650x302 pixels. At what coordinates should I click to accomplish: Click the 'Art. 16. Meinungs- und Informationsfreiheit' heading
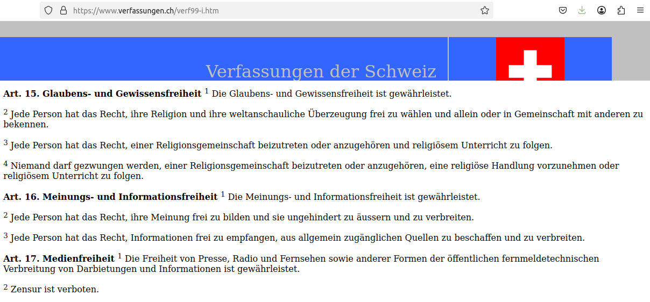(110, 197)
